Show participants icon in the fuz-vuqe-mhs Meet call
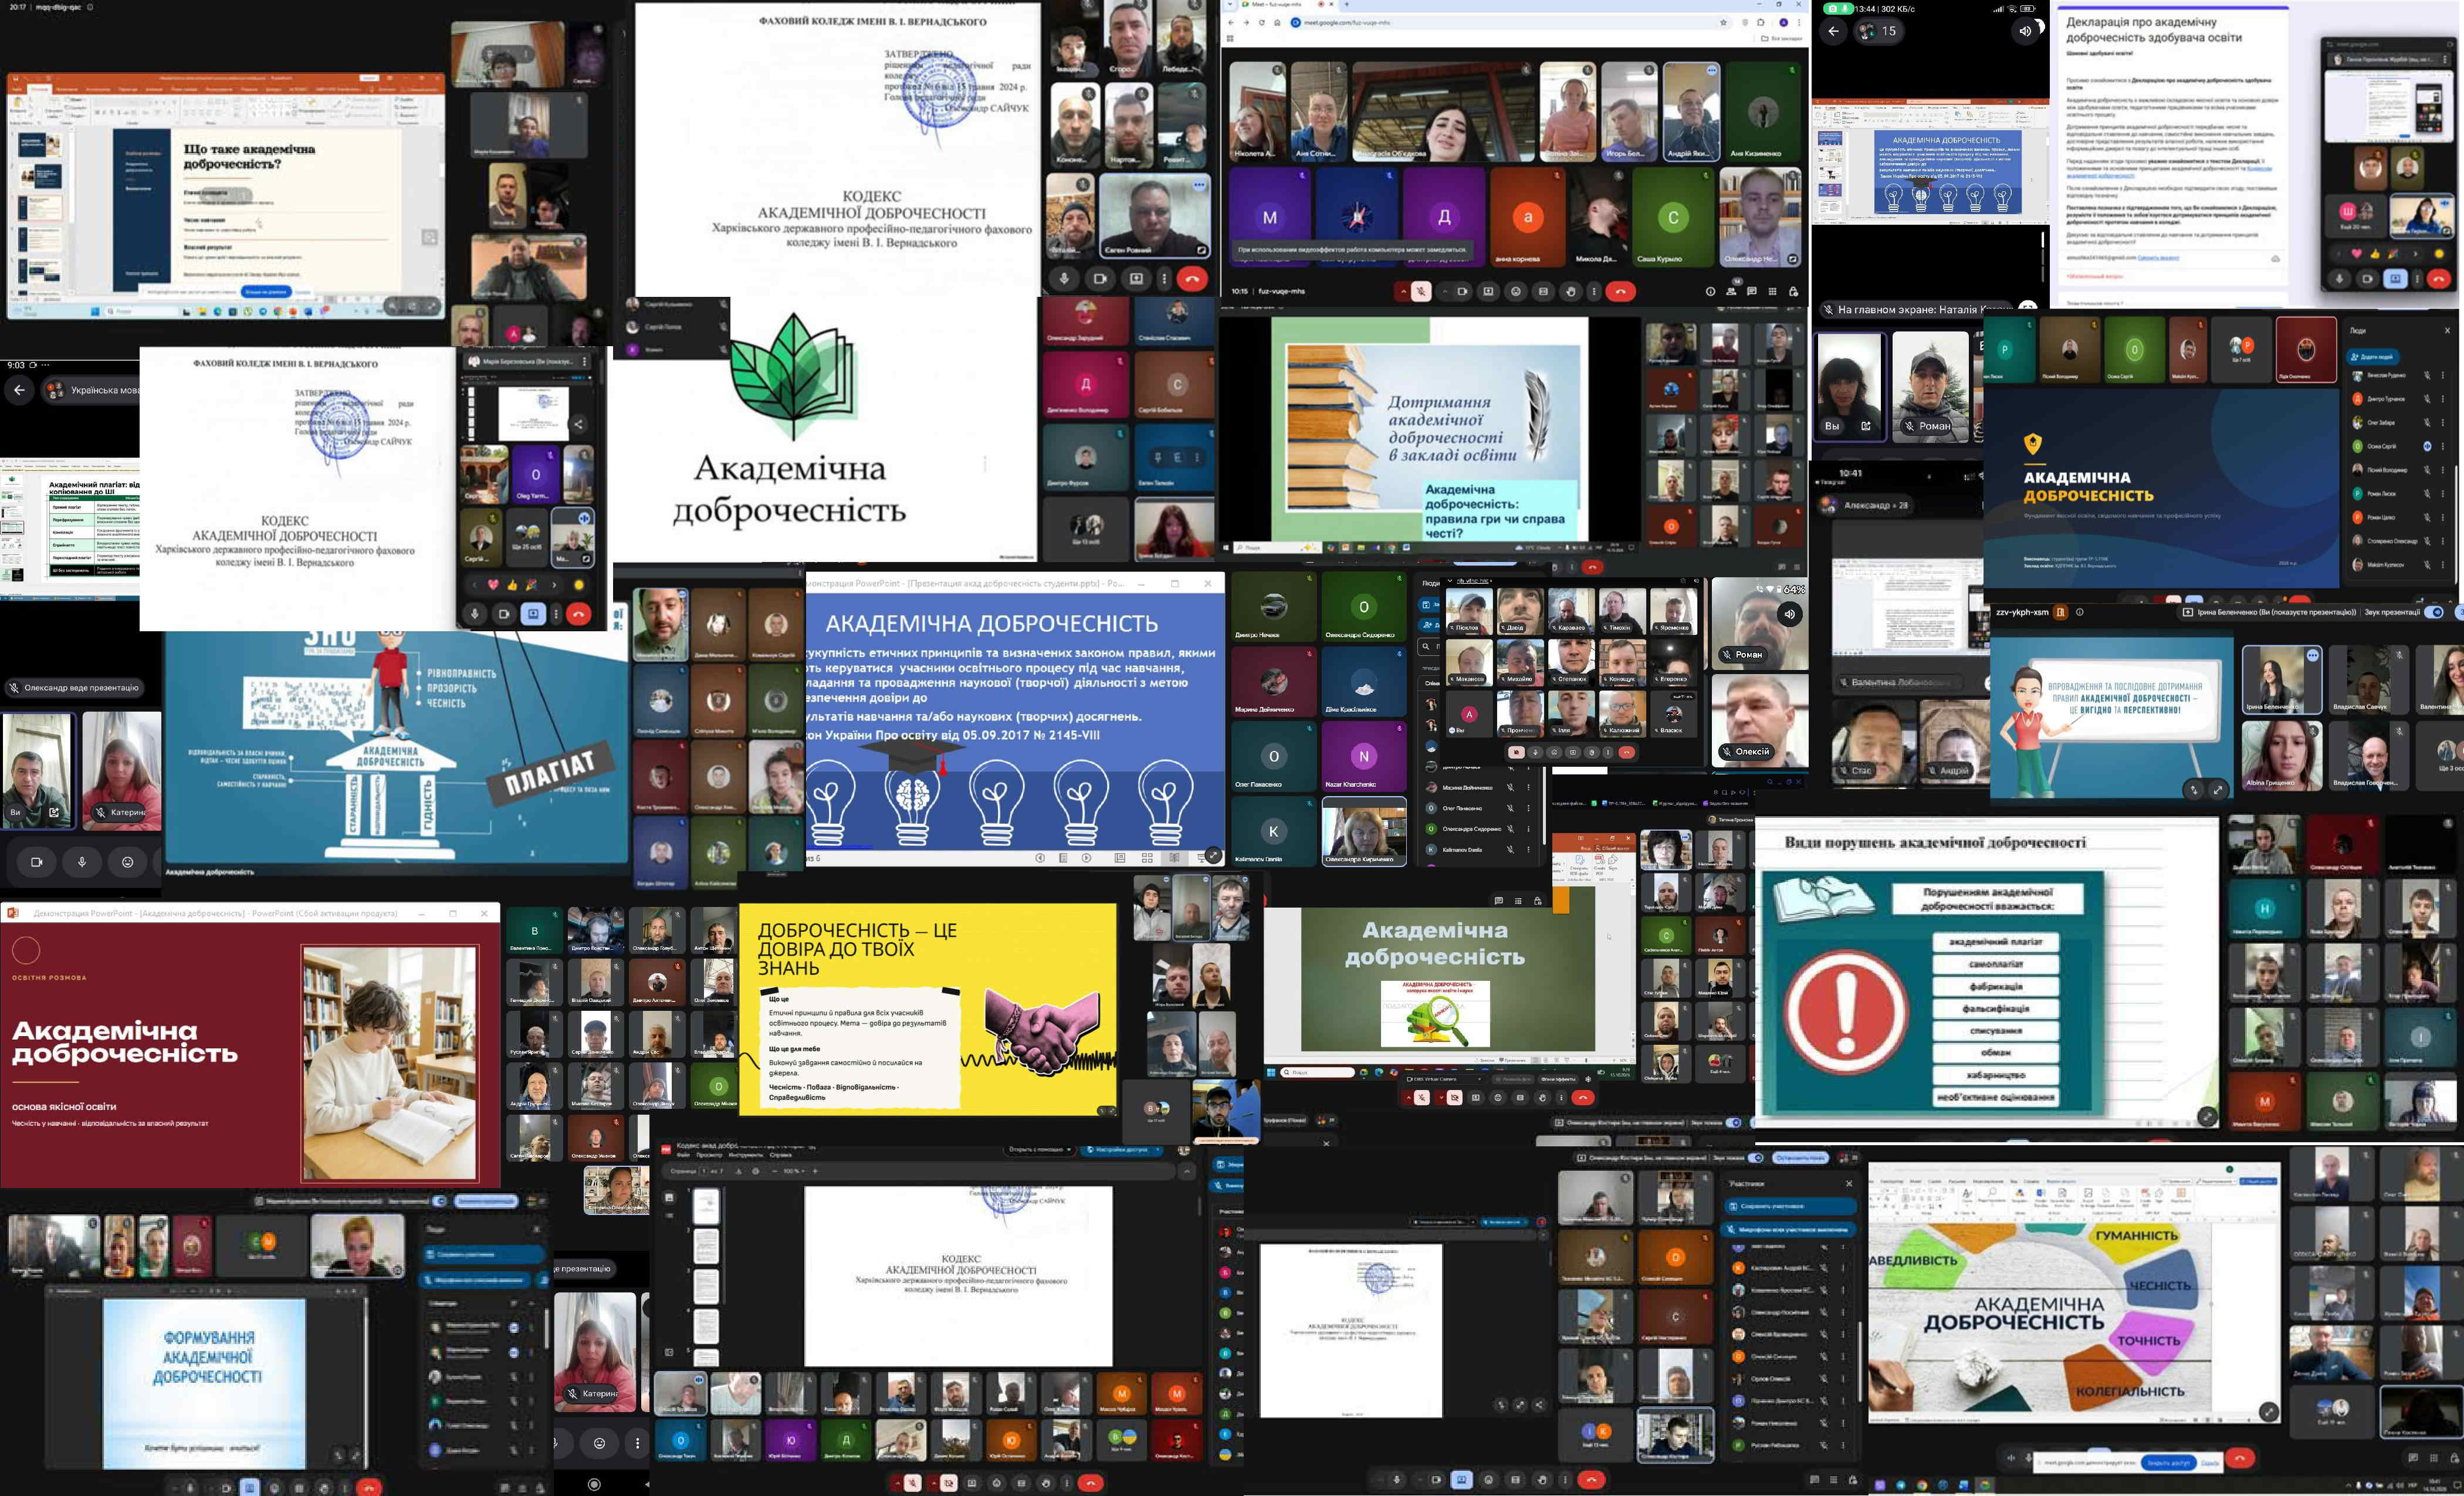2464x1496 pixels. click(1731, 291)
